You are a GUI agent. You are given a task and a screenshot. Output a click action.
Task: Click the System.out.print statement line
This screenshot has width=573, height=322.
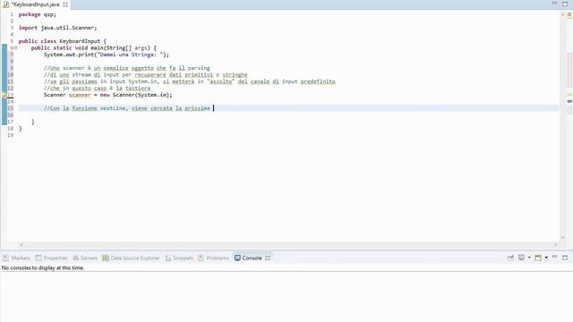107,55
